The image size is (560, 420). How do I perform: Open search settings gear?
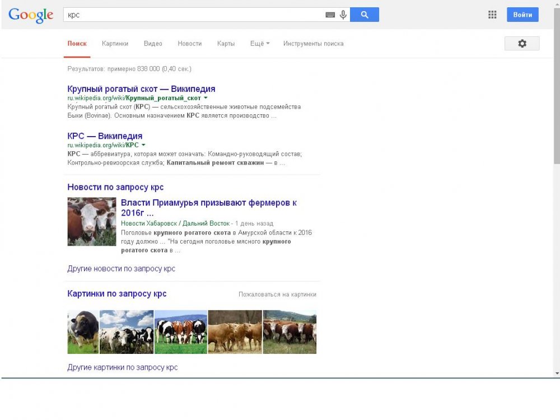click(522, 44)
